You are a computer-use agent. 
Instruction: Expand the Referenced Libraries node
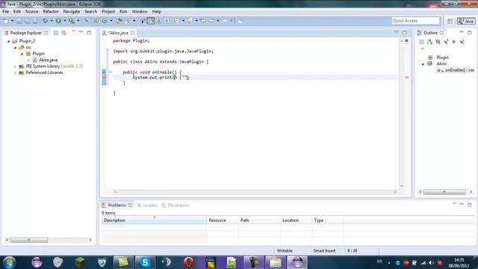coord(15,72)
